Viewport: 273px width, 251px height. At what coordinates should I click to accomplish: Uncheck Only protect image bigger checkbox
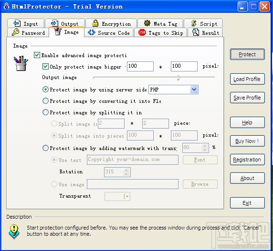pos(45,67)
